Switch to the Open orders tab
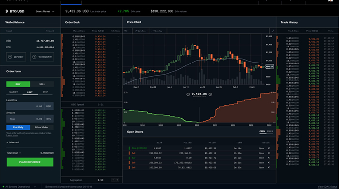Screen dimensions: 339x189 click(x=262, y=131)
